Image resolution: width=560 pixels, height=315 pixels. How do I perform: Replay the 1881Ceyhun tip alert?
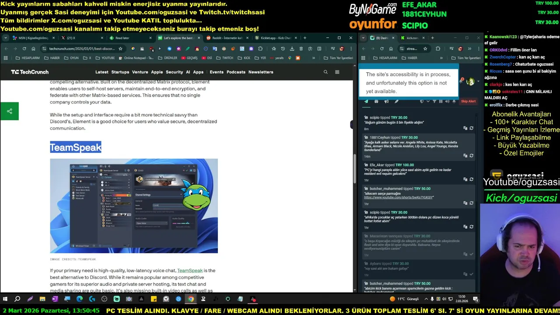tap(471, 155)
